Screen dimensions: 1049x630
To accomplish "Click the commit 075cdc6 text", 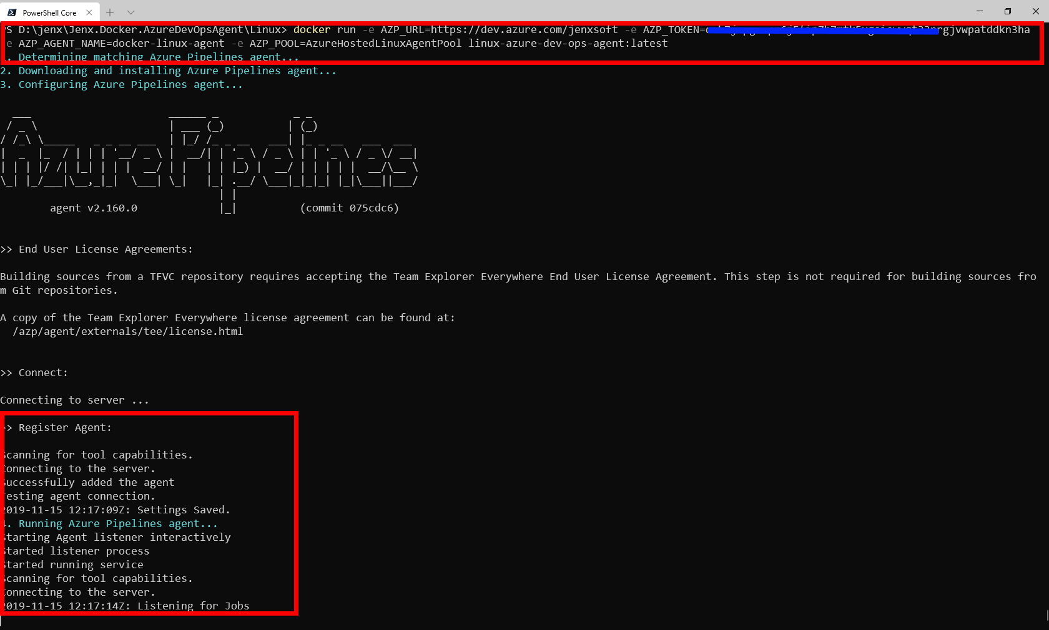I will (349, 208).
